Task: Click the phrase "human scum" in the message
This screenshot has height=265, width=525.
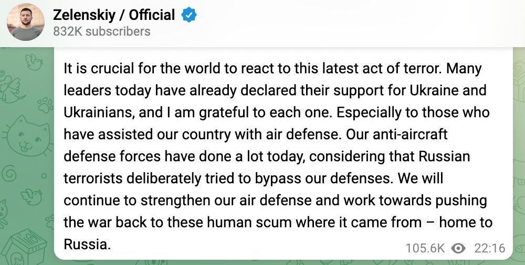Action: (242, 222)
